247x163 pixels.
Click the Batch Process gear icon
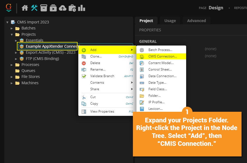click(142, 50)
